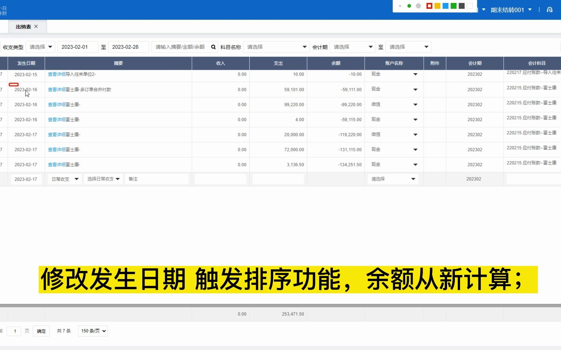561x350 pixels.
Task: Pick the dark gray color swatch
Action: click(x=462, y=6)
